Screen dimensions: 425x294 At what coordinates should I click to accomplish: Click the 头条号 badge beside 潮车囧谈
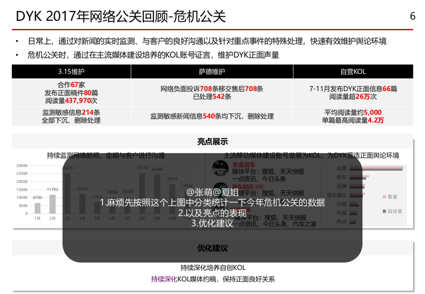click(x=259, y=186)
